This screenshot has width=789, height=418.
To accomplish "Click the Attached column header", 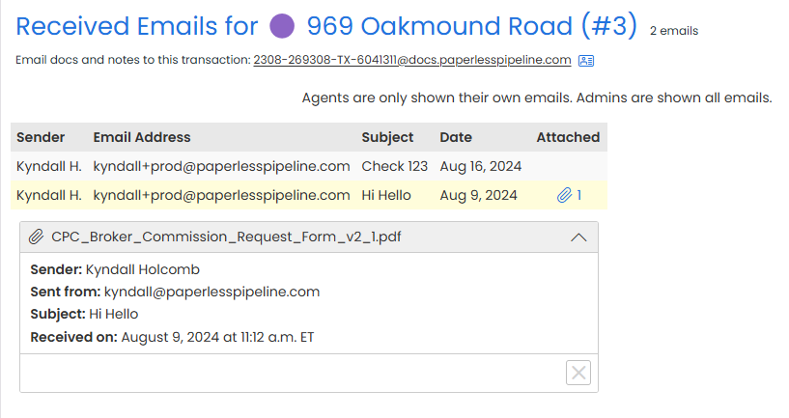I will click(568, 137).
